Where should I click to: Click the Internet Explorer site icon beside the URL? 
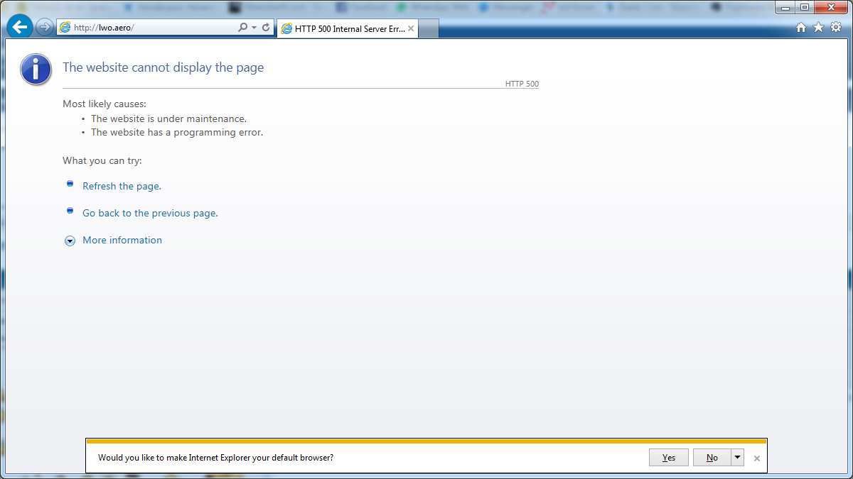pos(65,28)
